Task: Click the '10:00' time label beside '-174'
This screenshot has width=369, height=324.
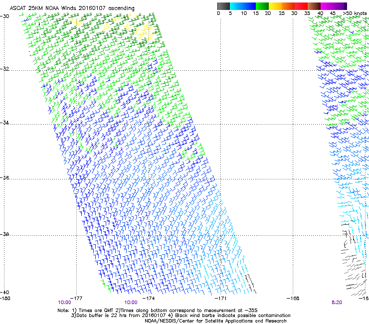Action: click(x=131, y=303)
